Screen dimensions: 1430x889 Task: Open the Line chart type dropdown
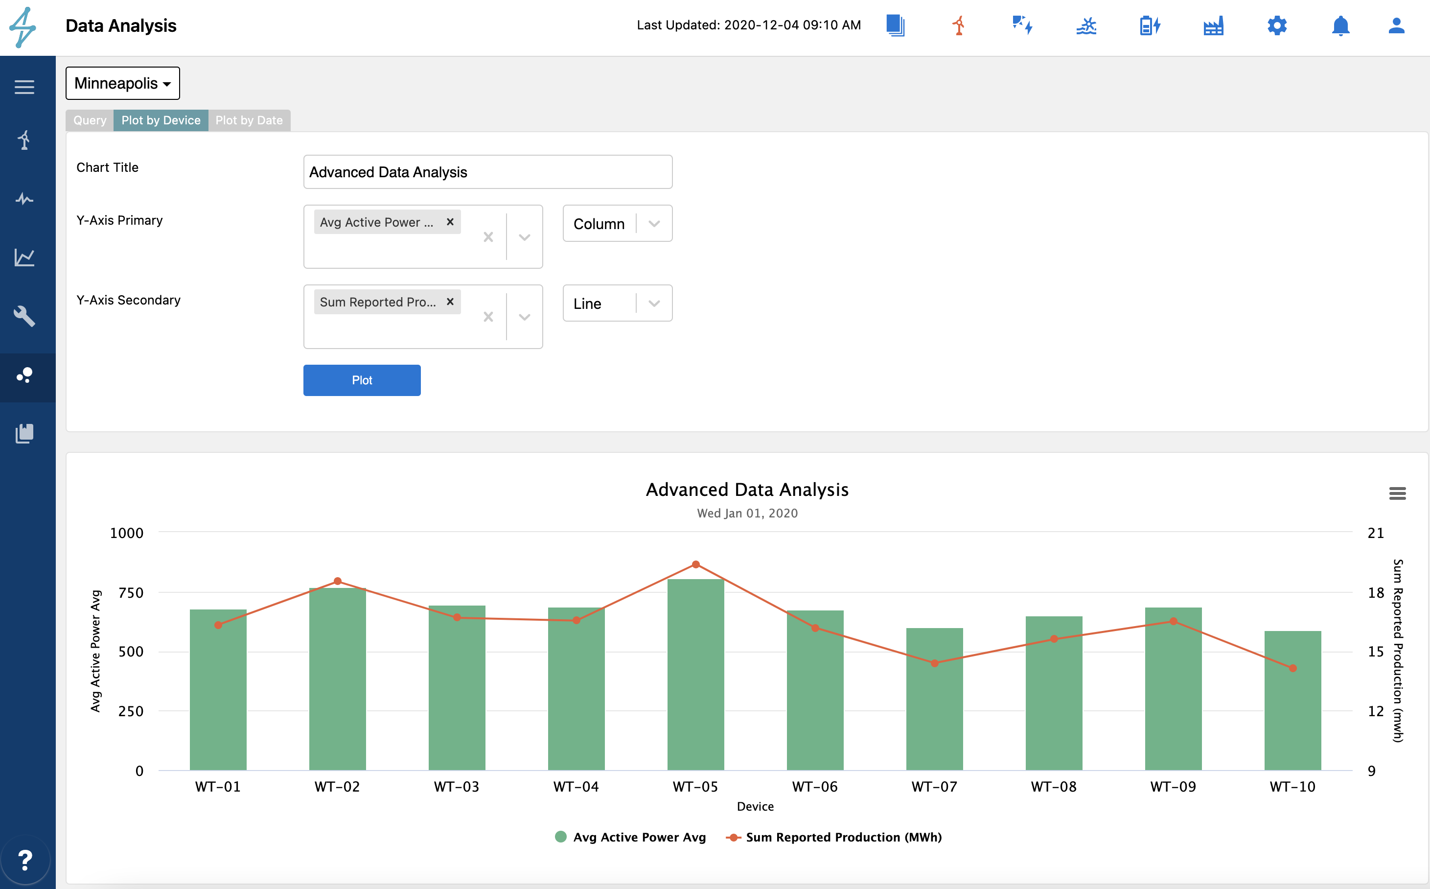click(x=617, y=304)
